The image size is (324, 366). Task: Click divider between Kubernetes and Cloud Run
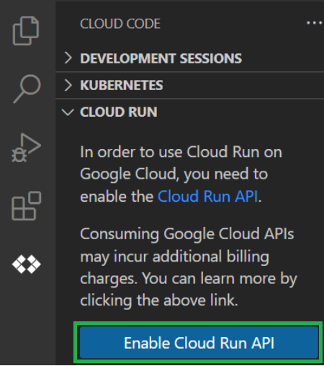pyautogui.click(x=189, y=99)
